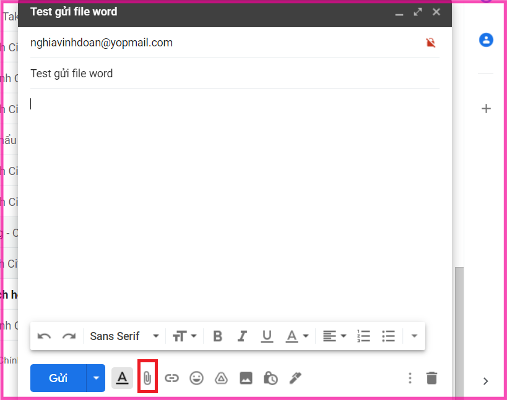Open the emoji picker
Image resolution: width=507 pixels, height=400 pixels.
click(x=196, y=378)
